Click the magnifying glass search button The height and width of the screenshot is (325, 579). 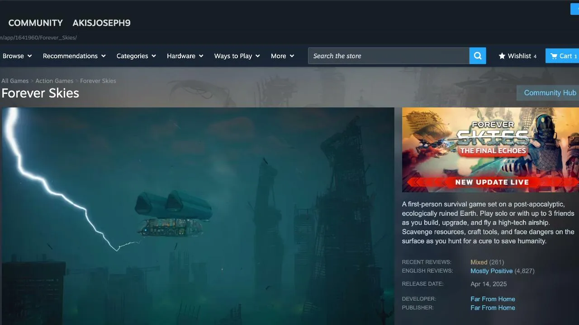pos(478,56)
